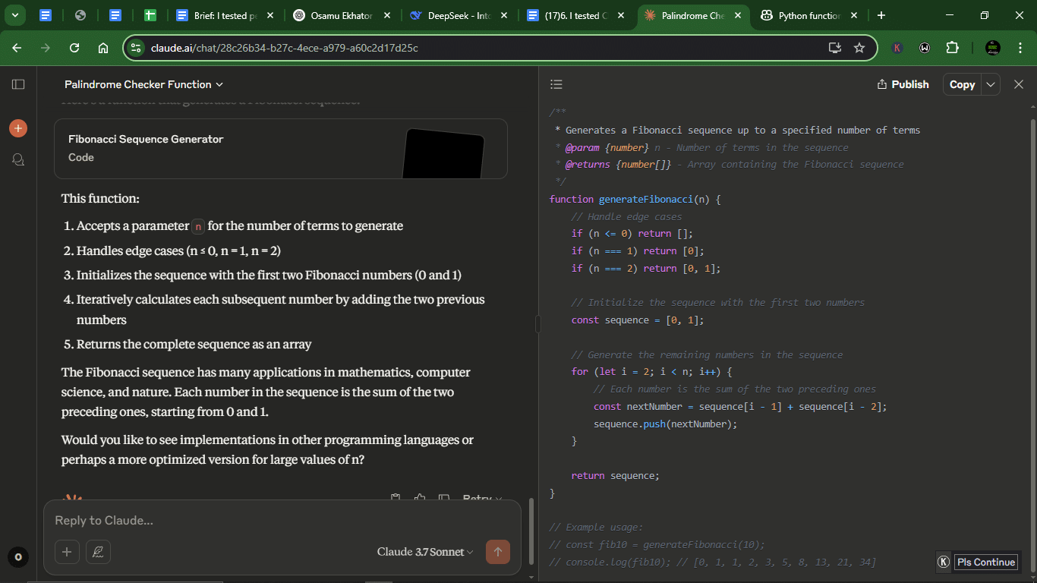This screenshot has width=1037, height=583.
Task: Open the tab search dropdown
Action: 14,15
